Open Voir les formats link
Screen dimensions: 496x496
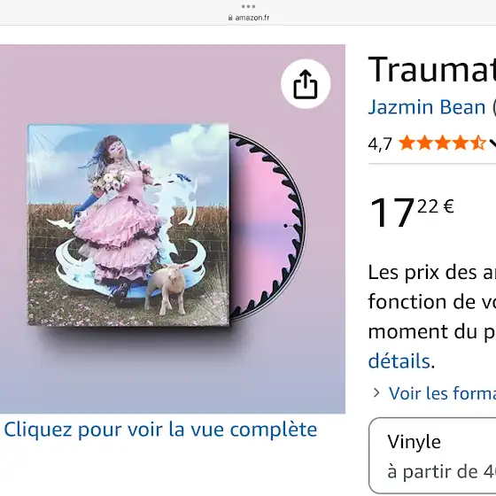(x=442, y=393)
